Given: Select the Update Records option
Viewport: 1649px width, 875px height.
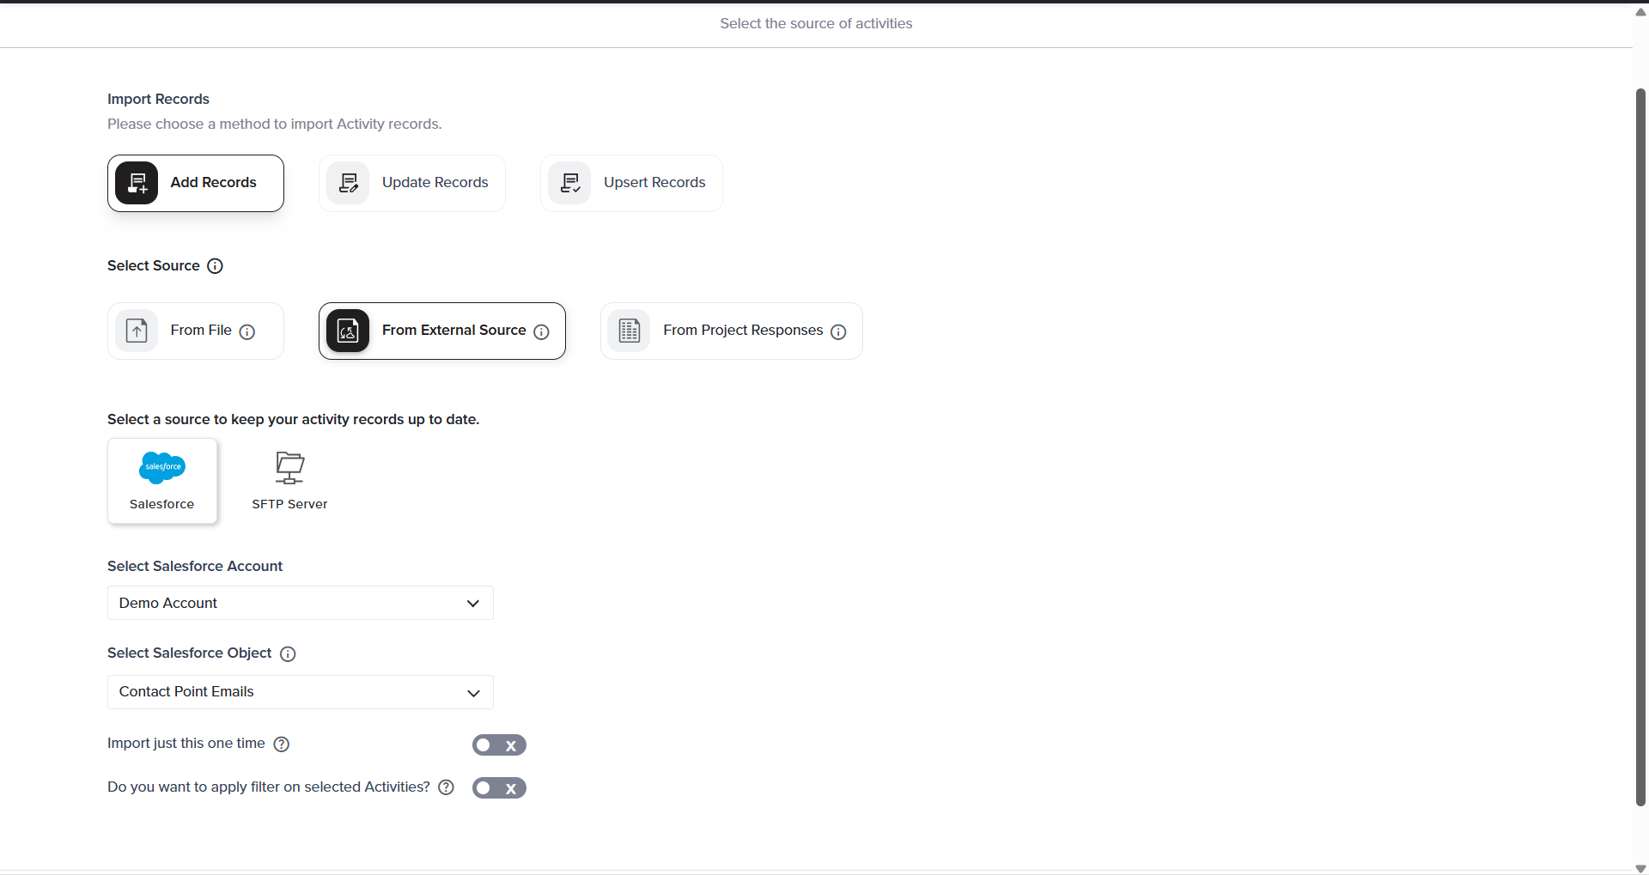Looking at the screenshot, I should [412, 183].
